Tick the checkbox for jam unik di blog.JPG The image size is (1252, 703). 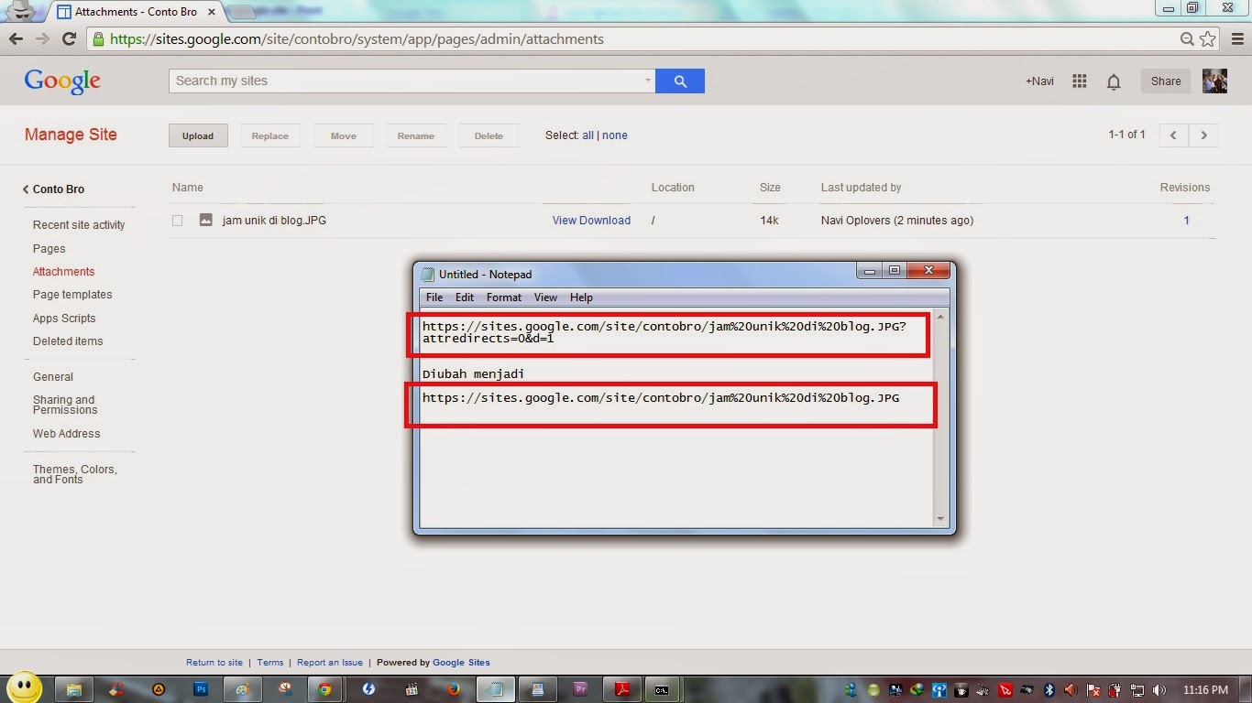pyautogui.click(x=178, y=221)
